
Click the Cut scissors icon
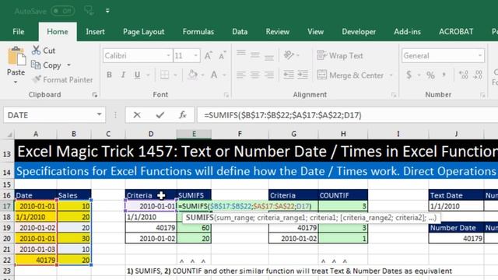pos(37,50)
